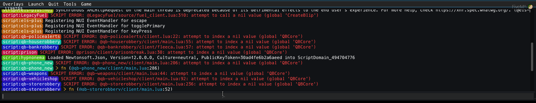Select the script:qb-houserobbery teal tag
536x103 pixels.
click(31, 42)
